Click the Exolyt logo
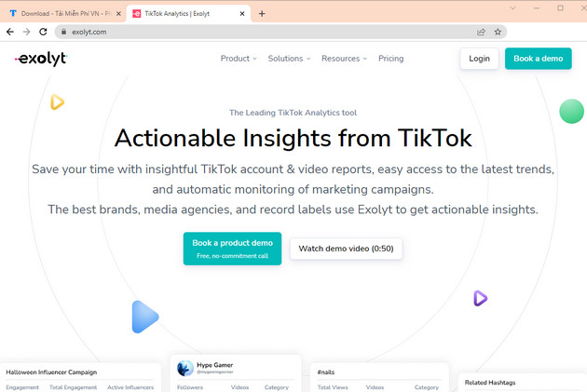Screen dimensions: 587x392 tap(41, 59)
